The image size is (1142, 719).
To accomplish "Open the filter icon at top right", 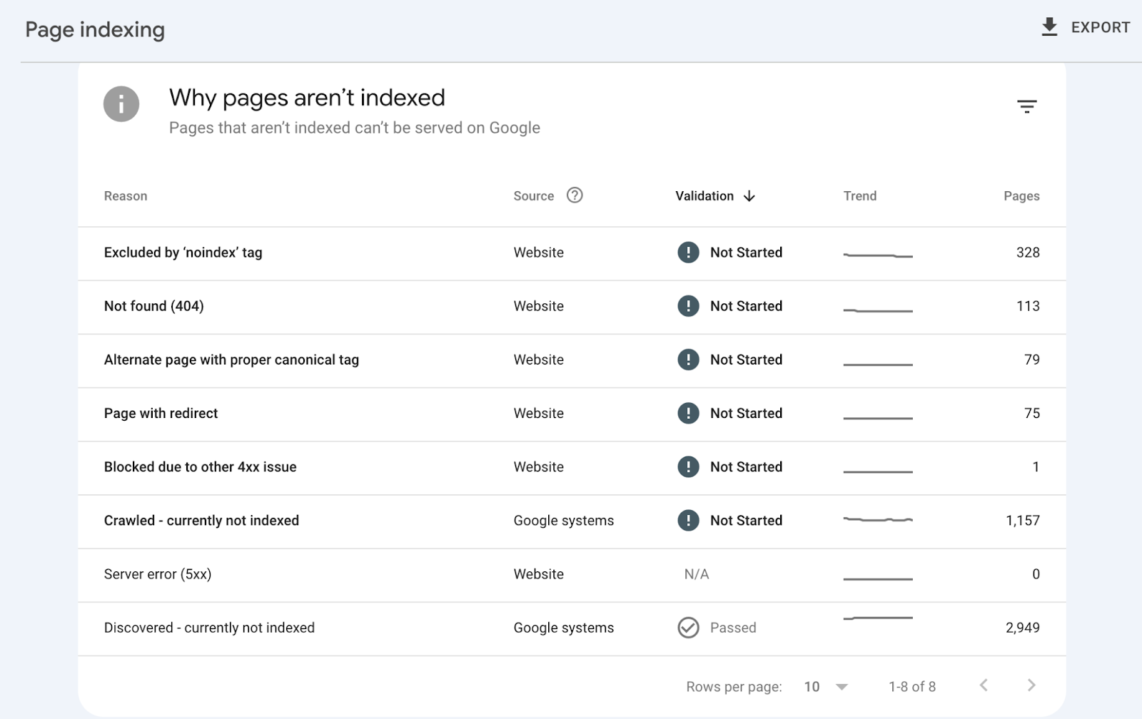I will click(x=1028, y=106).
